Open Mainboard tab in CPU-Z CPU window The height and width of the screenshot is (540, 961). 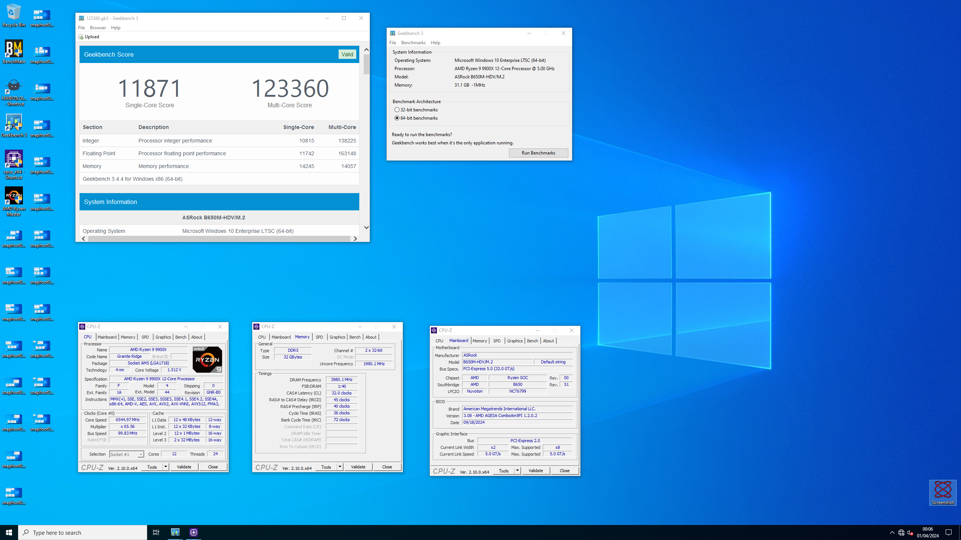tap(107, 337)
